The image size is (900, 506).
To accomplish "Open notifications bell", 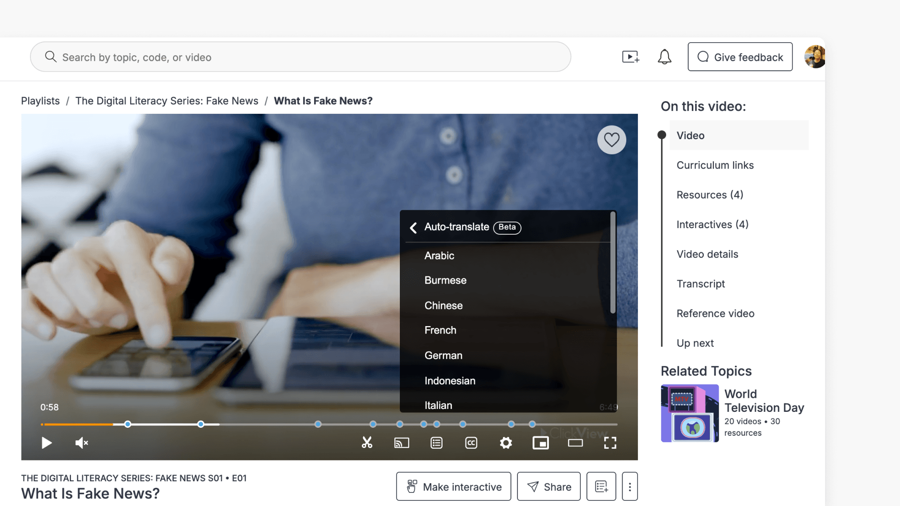I will (x=664, y=57).
